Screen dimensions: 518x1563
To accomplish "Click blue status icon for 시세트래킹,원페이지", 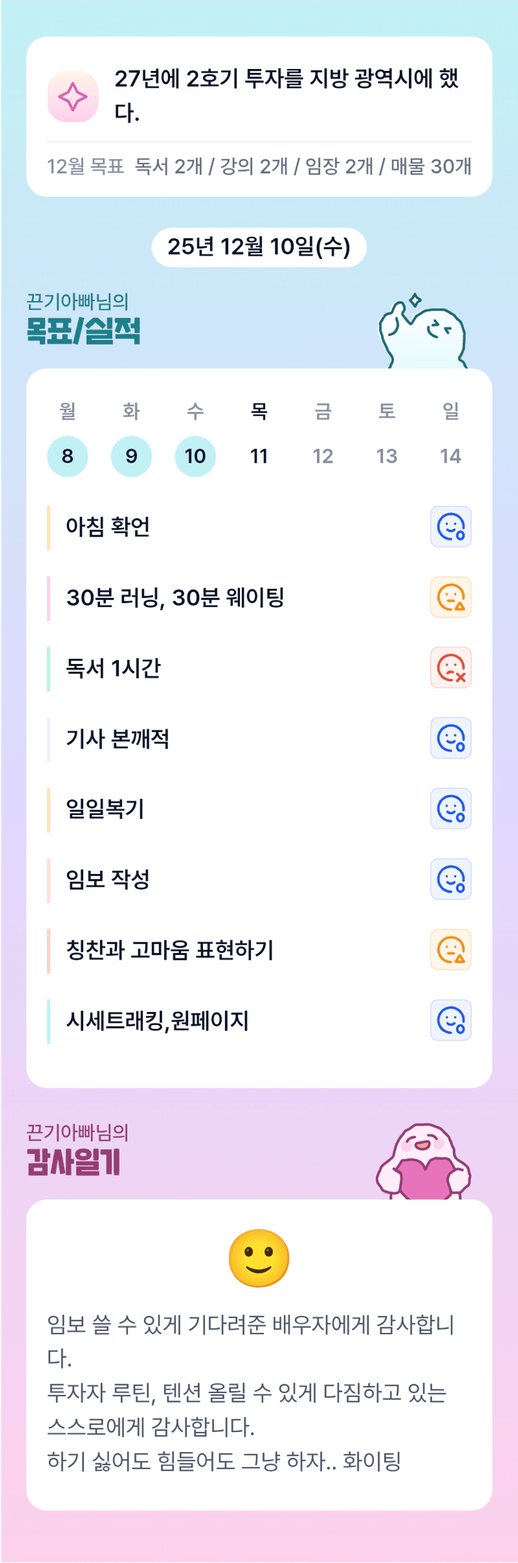I will (450, 1020).
